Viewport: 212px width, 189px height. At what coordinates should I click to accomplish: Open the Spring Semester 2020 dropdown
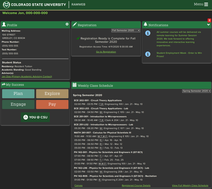pos(196,91)
